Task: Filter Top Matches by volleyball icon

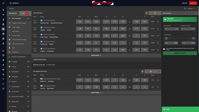Action: (x=155, y=13)
